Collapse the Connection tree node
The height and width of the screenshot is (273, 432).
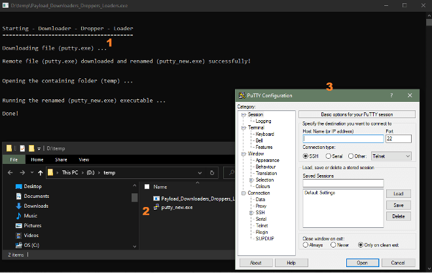tap(243, 193)
